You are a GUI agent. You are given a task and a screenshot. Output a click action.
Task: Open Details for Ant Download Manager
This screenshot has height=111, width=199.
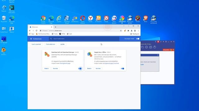[x=47, y=68]
